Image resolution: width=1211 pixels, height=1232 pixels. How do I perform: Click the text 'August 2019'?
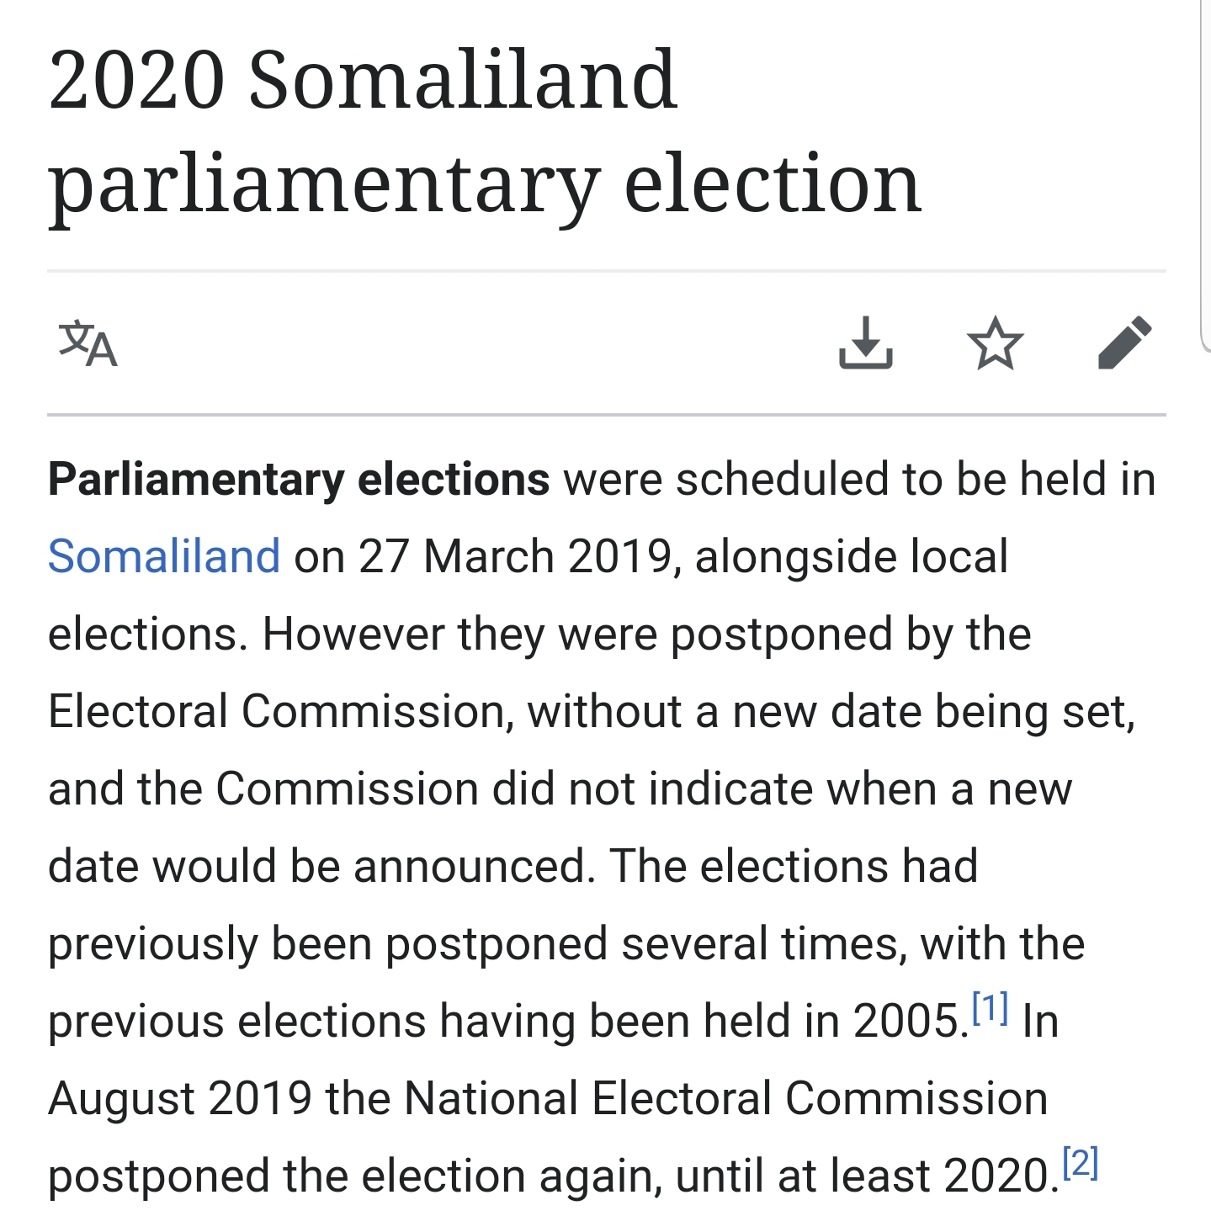179,1098
